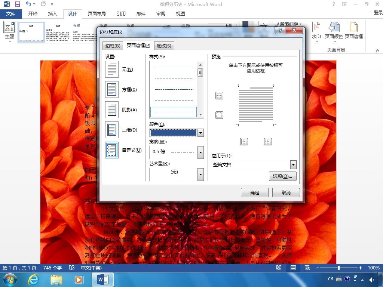Open the 页面布局 page layout tab
The height and width of the screenshot is (287, 383).
(97, 14)
